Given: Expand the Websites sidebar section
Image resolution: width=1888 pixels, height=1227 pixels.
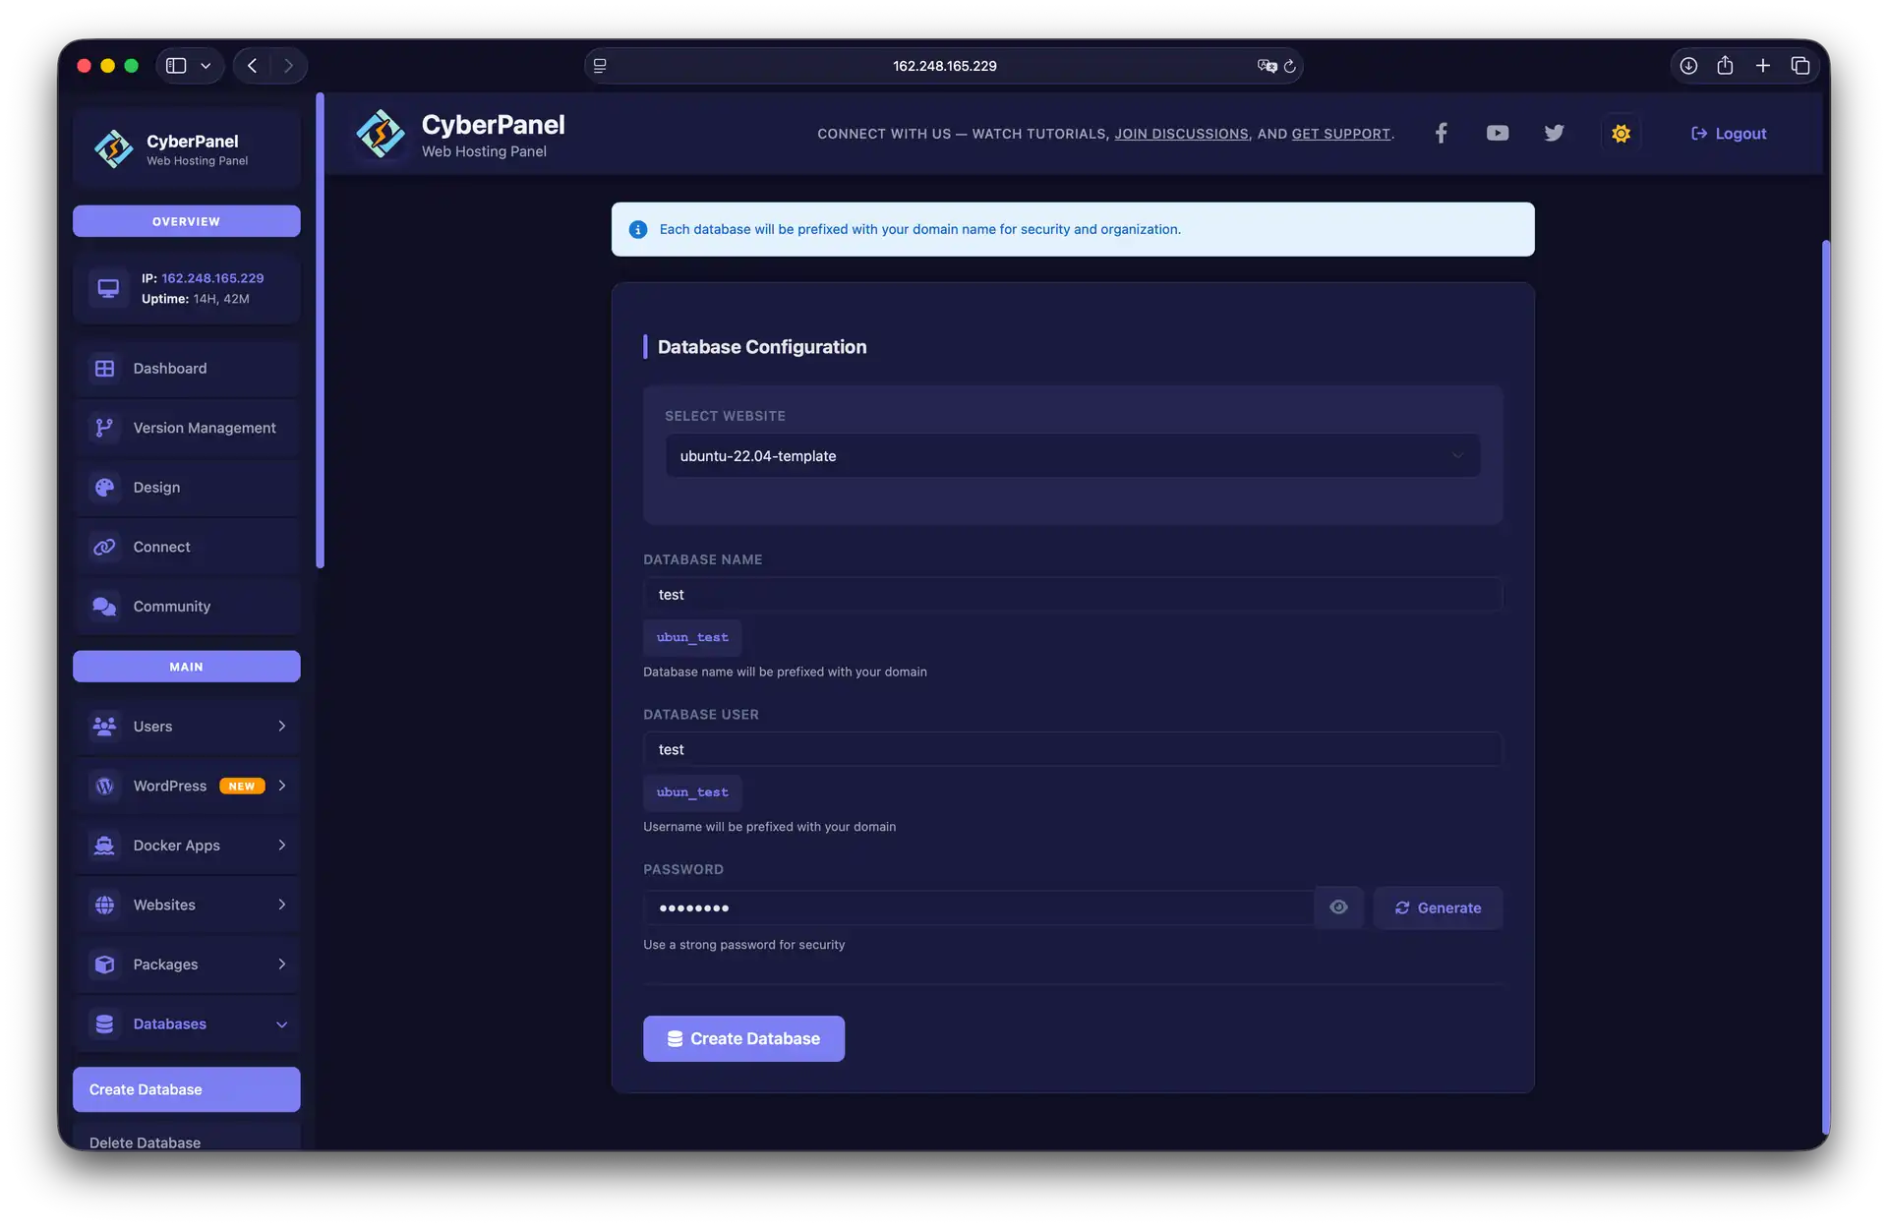Looking at the screenshot, I should click(x=282, y=905).
